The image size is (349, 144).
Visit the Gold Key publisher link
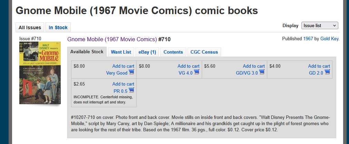click(329, 38)
